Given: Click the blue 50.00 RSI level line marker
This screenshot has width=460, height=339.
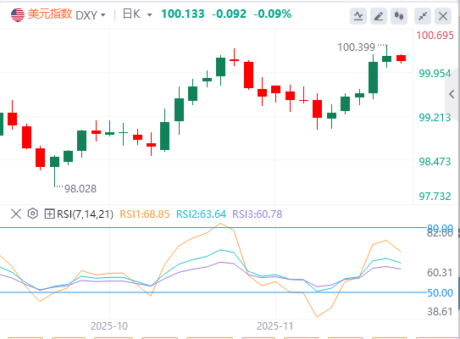Looking at the screenshot, I should [x=440, y=292].
